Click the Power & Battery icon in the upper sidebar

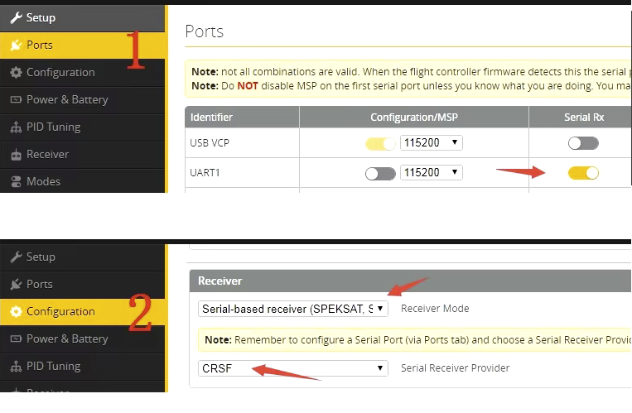pyautogui.click(x=16, y=99)
